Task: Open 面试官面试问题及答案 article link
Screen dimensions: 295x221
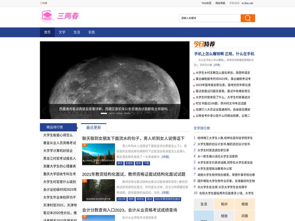Action: [223, 91]
